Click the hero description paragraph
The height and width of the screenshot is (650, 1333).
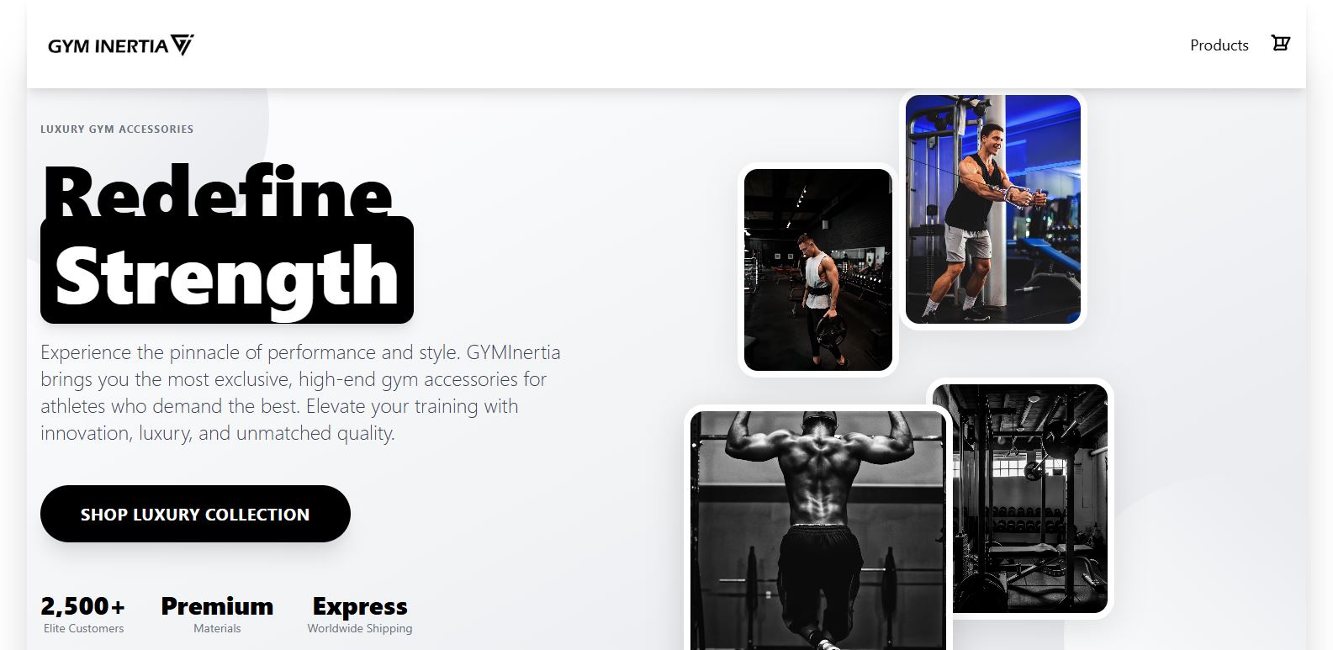[300, 393]
